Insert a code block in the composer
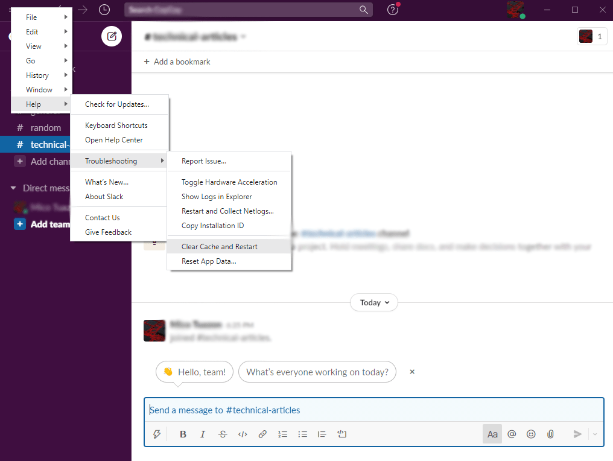 [341, 434]
